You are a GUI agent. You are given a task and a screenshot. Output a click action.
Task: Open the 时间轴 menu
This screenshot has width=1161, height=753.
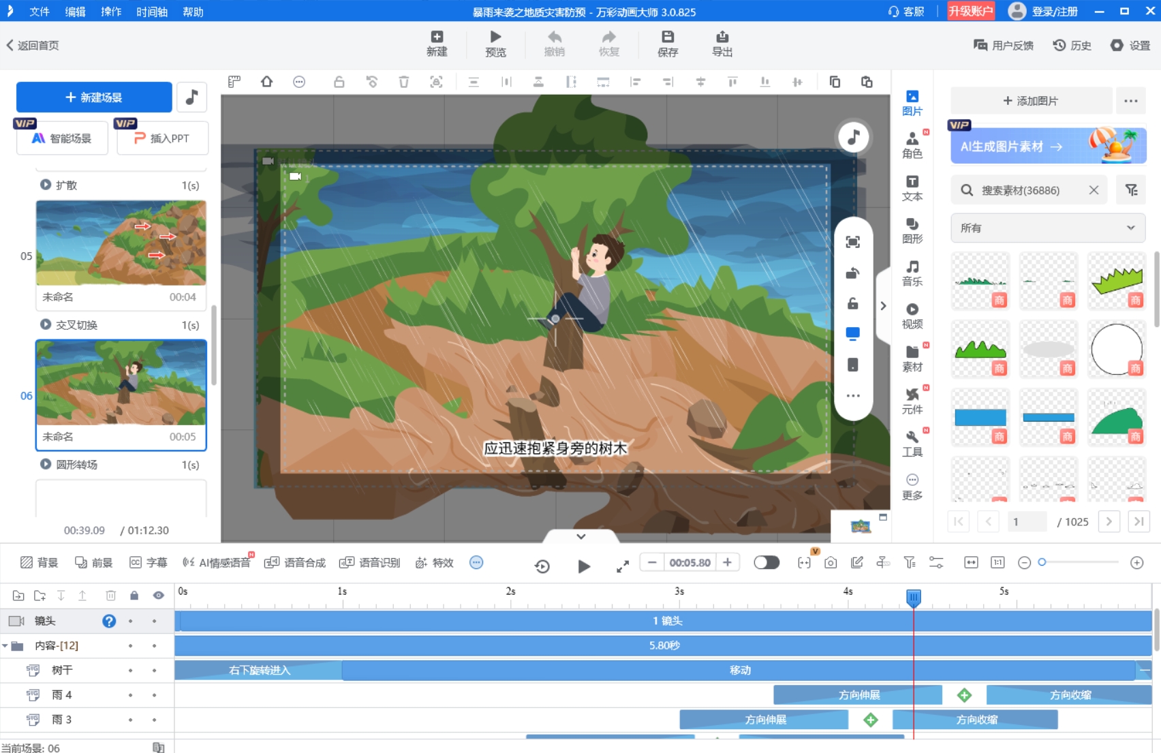(151, 12)
